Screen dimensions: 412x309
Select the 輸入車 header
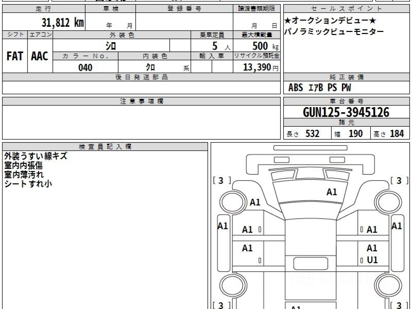pos(212,56)
